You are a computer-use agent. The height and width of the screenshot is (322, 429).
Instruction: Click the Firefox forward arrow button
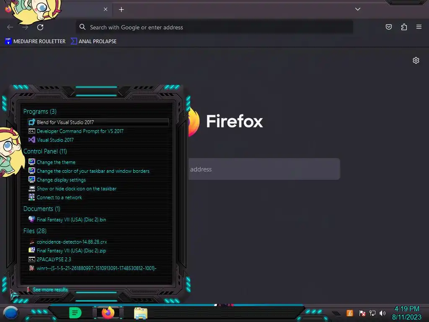25,27
